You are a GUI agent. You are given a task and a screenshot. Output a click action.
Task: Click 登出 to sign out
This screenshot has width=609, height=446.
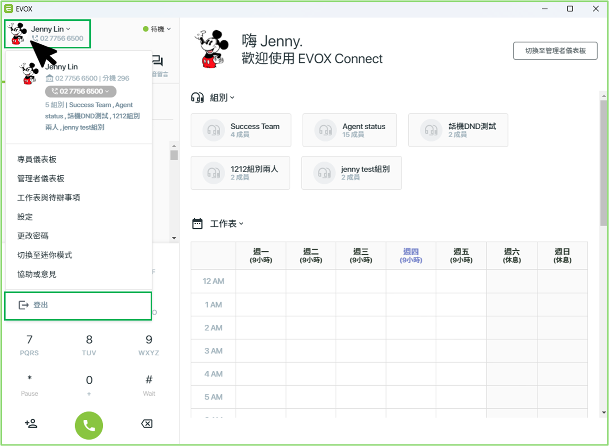point(78,305)
